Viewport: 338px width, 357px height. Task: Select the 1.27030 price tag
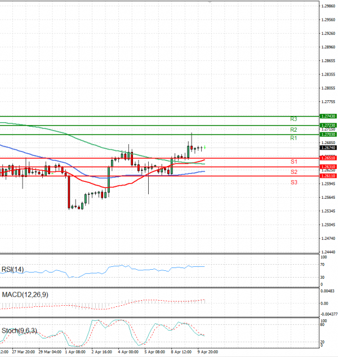click(328, 135)
